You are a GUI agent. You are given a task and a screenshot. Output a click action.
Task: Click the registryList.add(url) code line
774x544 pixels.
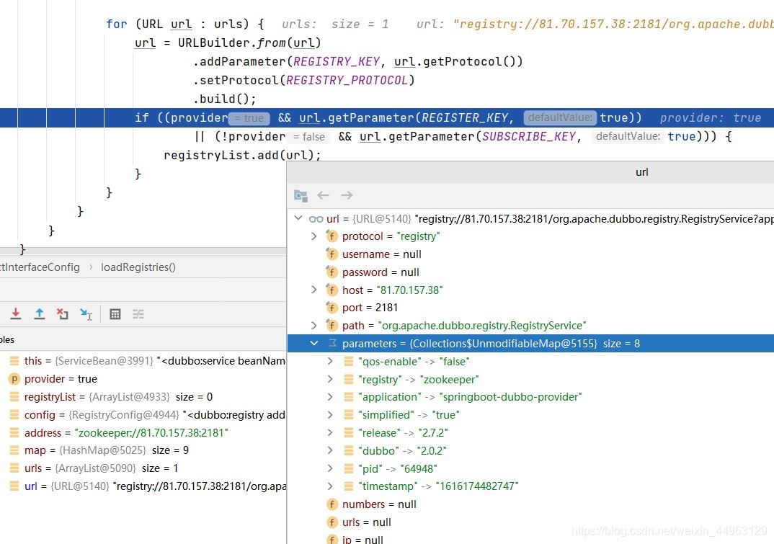[242, 155]
